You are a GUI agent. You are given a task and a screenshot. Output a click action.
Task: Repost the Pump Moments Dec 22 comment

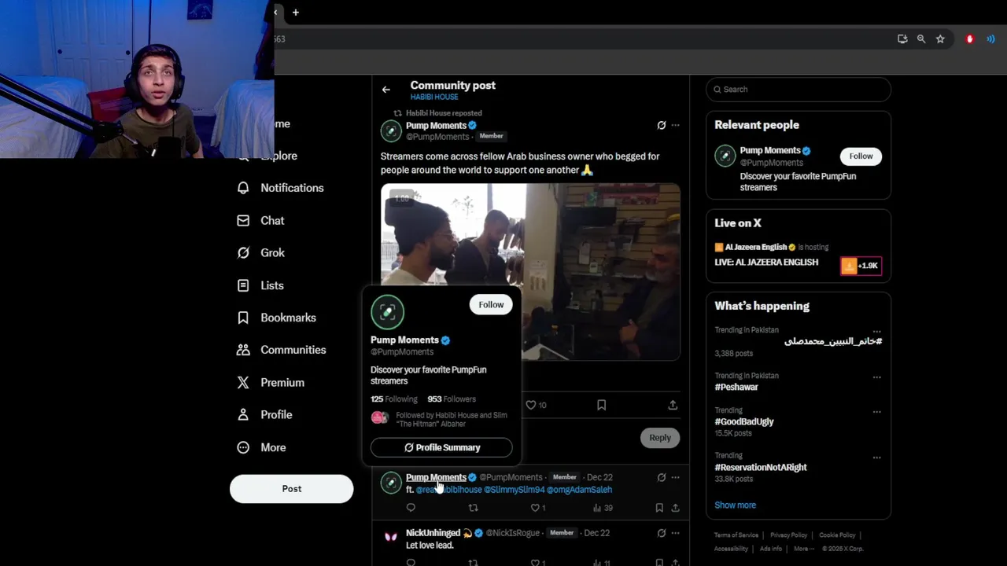473,508
